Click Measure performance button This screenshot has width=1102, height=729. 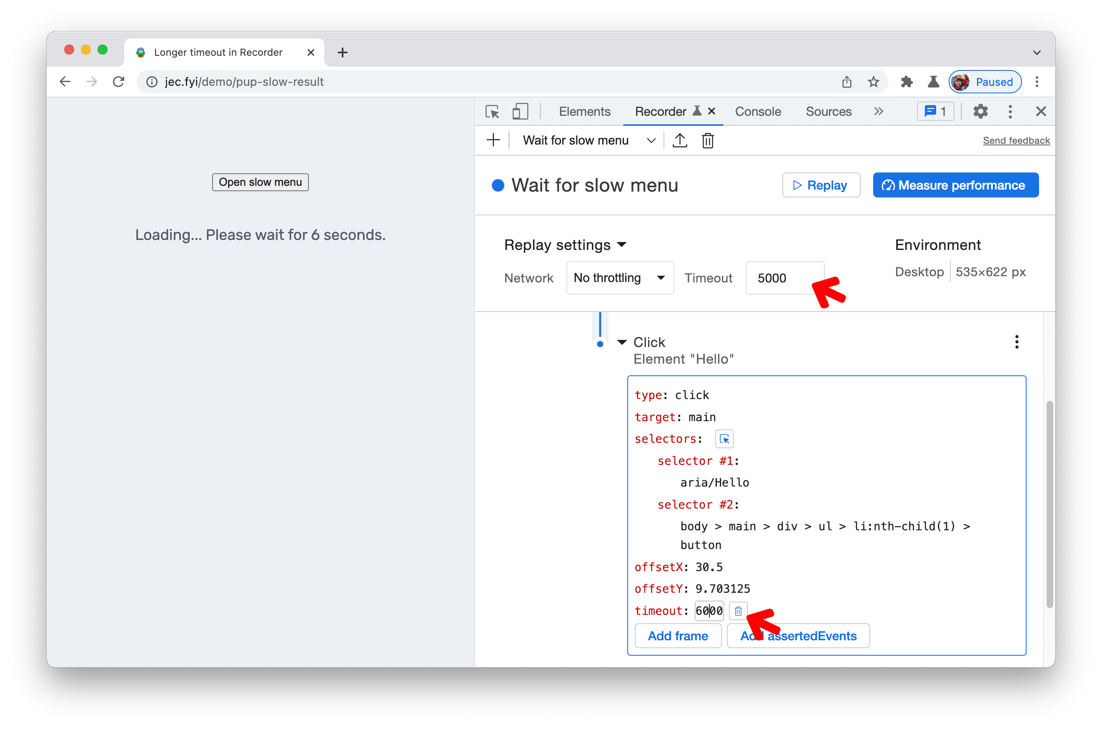(x=956, y=185)
